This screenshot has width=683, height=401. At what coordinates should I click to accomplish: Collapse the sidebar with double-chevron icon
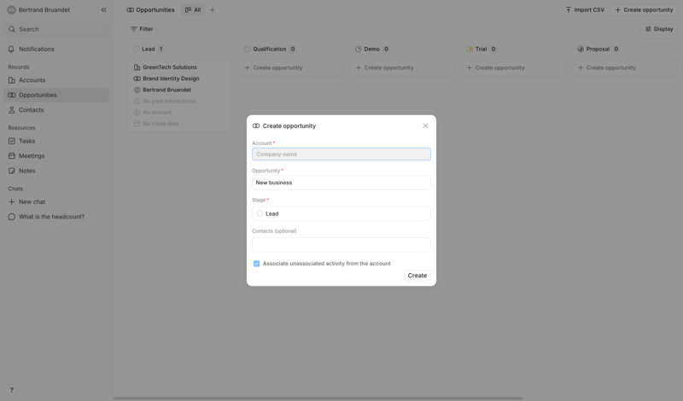point(103,10)
